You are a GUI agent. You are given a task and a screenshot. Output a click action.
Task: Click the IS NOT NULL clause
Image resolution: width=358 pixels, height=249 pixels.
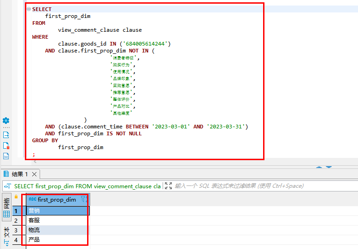pyautogui.click(x=124, y=133)
